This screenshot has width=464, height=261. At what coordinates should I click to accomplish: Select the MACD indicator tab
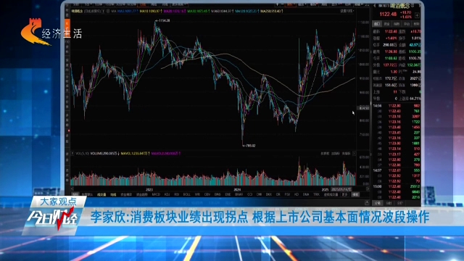[156, 194]
